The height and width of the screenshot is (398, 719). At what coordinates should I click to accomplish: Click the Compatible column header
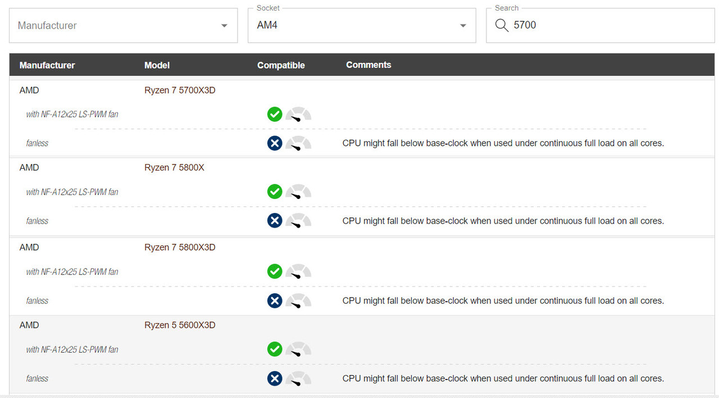(x=281, y=65)
